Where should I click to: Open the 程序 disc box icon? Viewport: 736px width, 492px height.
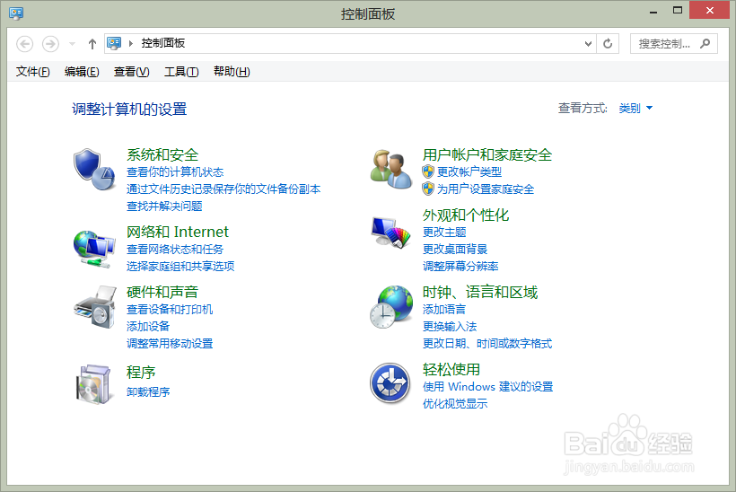click(x=93, y=384)
